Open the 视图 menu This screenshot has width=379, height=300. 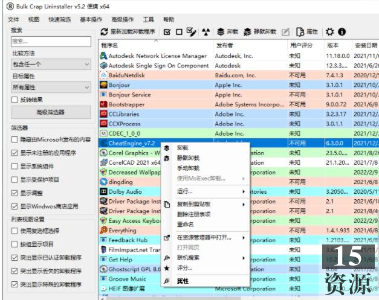click(x=34, y=19)
